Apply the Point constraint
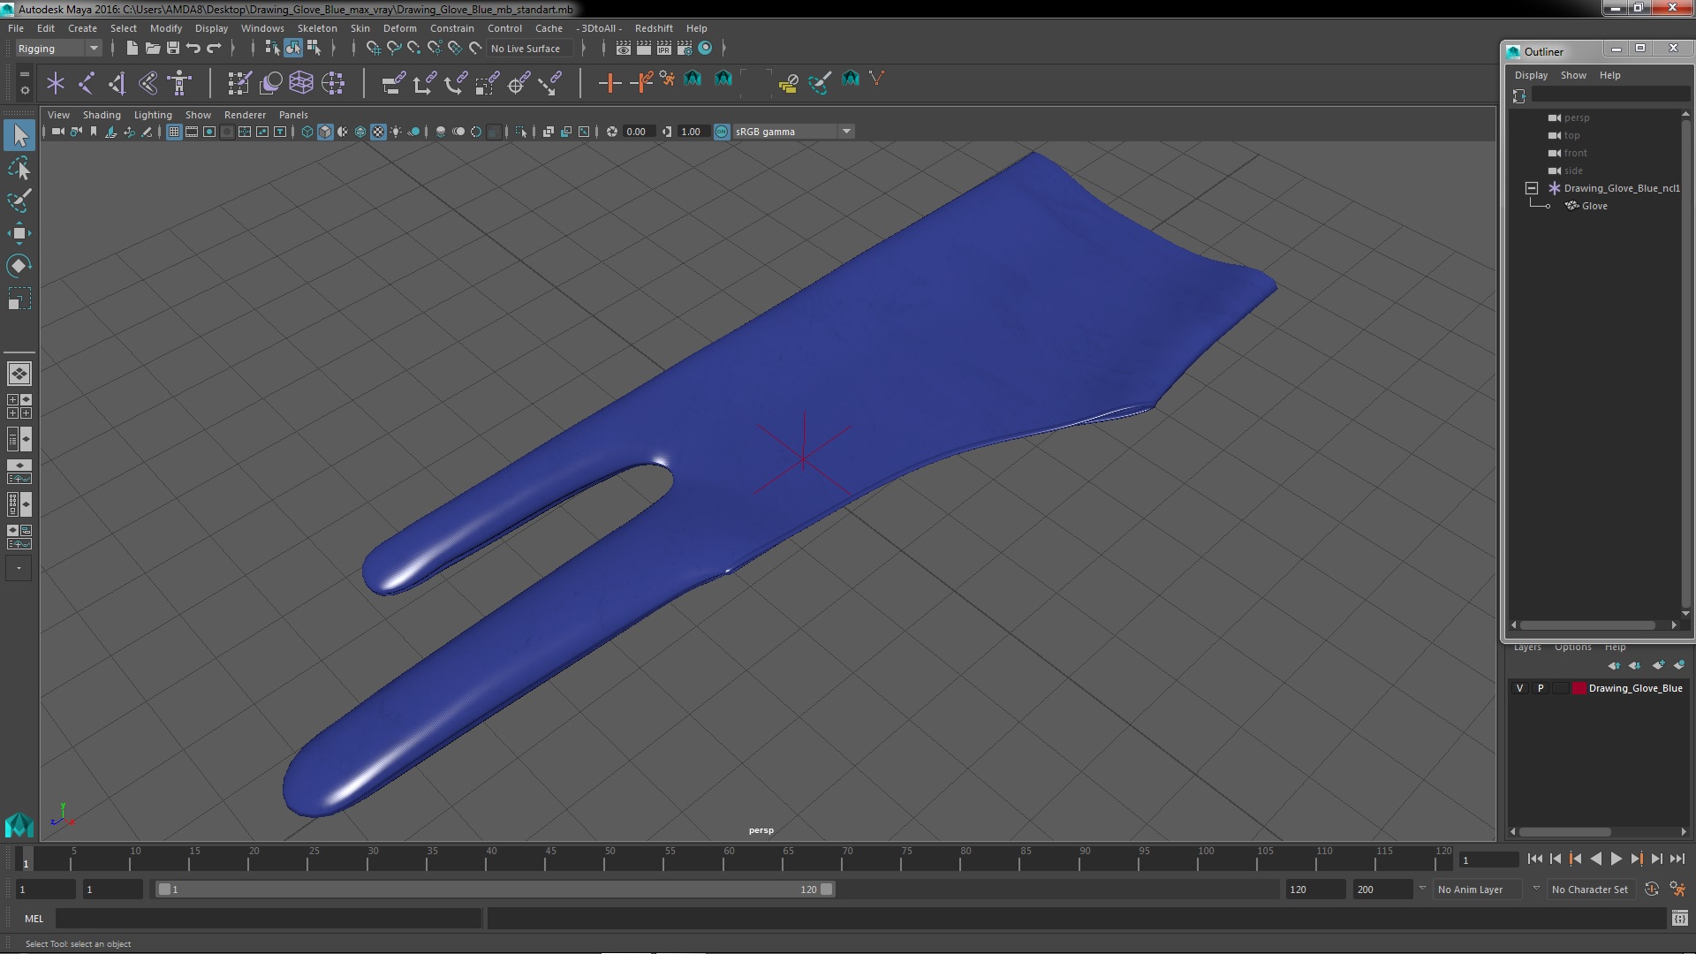The height and width of the screenshot is (954, 1696). (x=424, y=84)
